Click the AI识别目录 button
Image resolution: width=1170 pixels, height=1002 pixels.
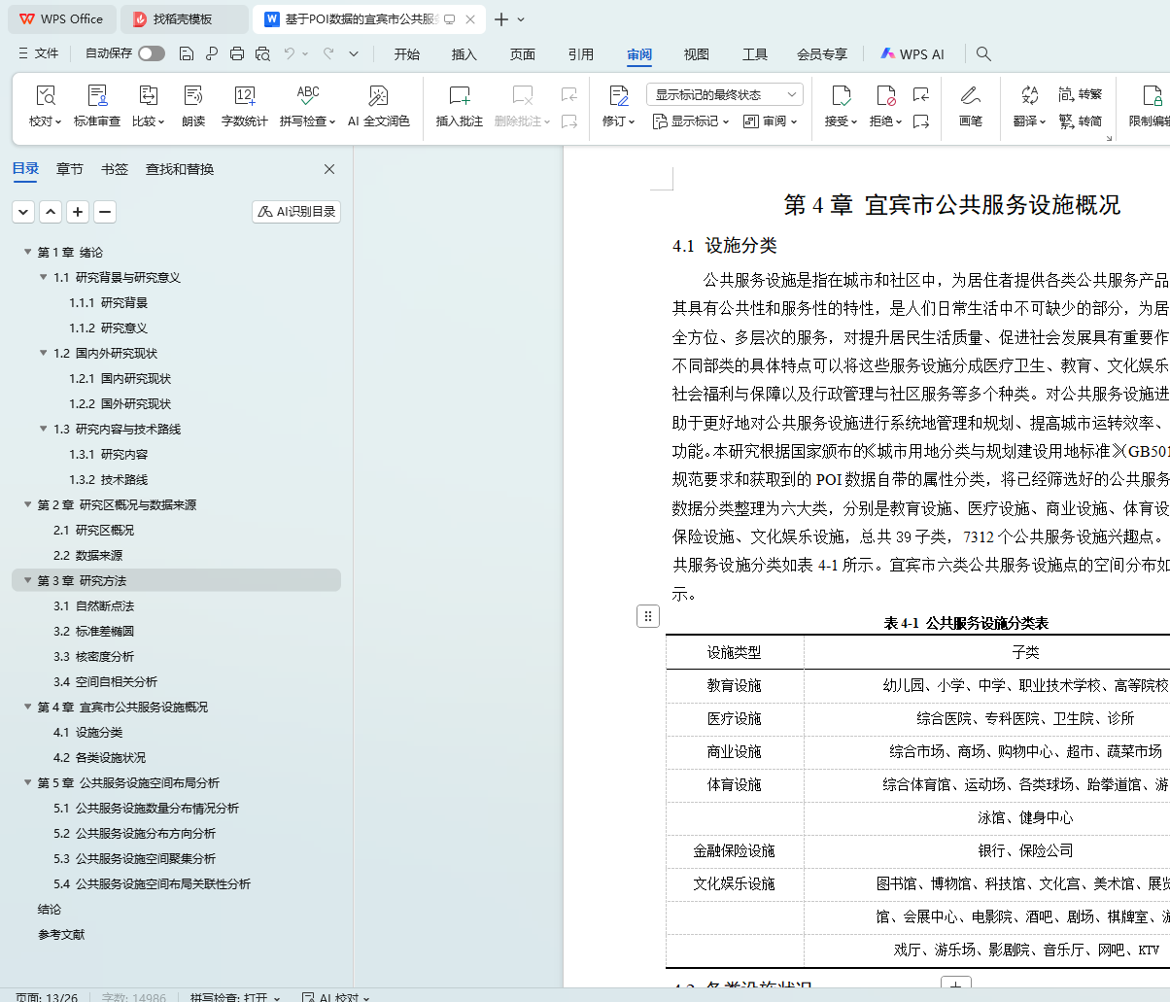pos(296,212)
